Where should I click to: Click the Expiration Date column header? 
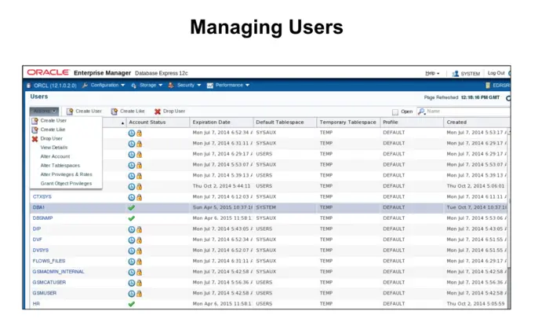click(x=221, y=123)
